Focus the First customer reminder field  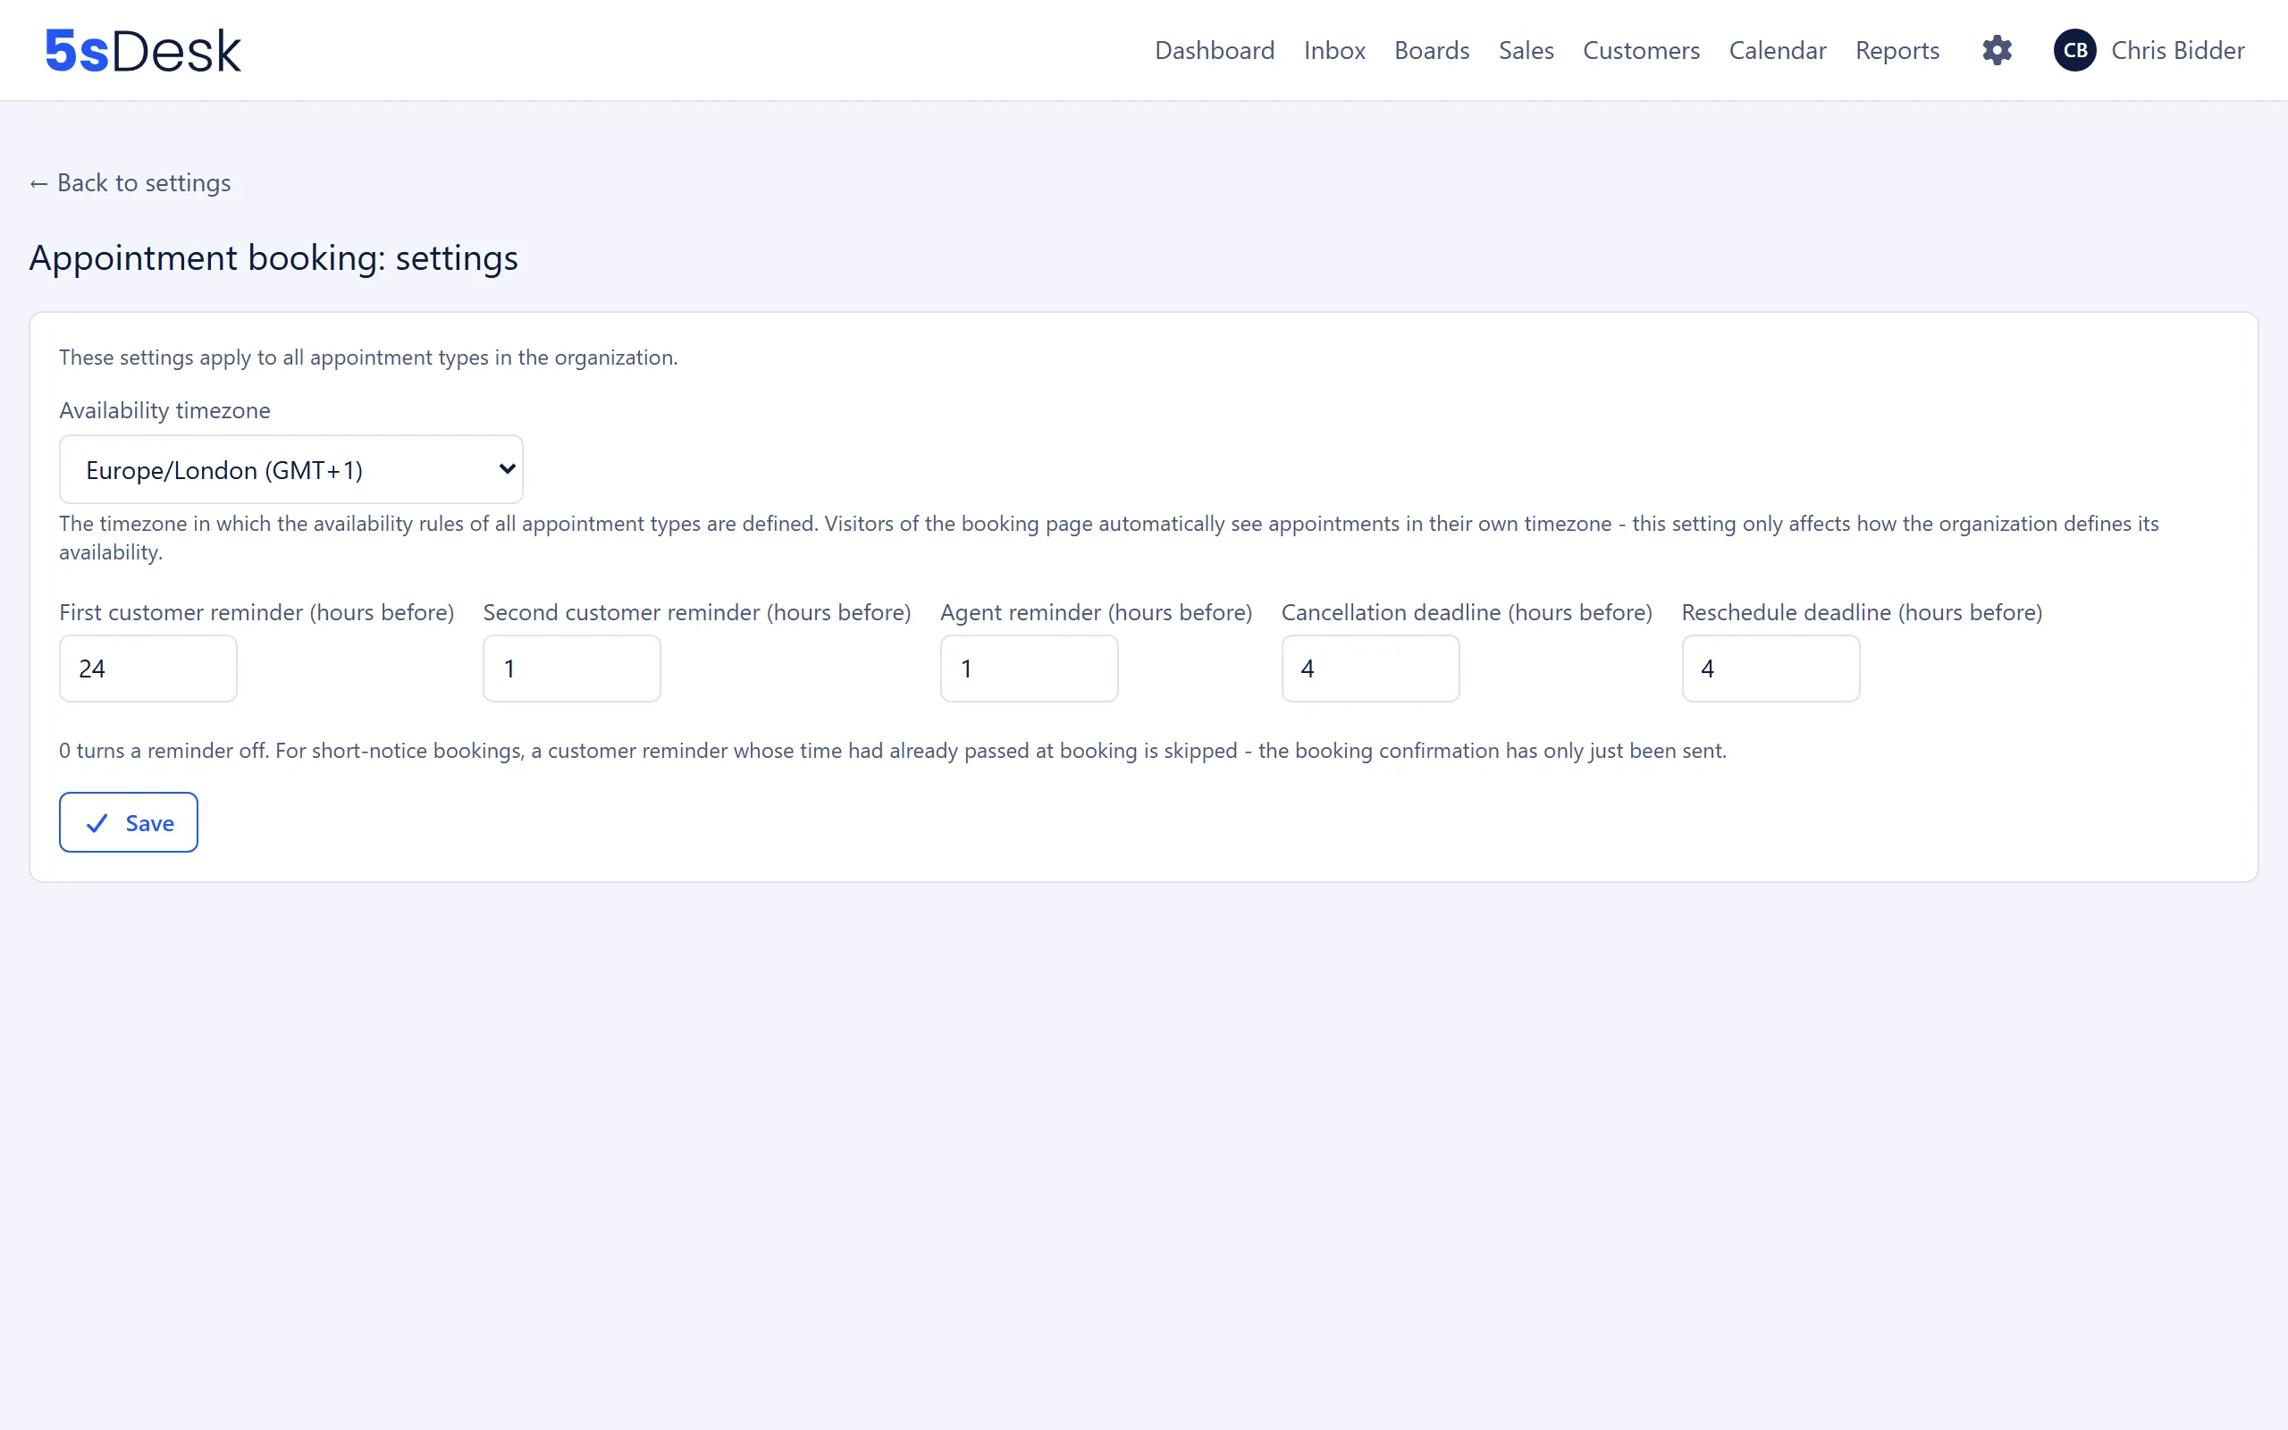coord(148,669)
